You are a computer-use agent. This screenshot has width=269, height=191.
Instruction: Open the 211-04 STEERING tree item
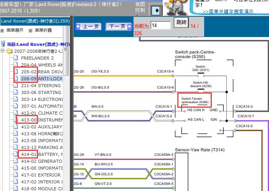click(41, 86)
